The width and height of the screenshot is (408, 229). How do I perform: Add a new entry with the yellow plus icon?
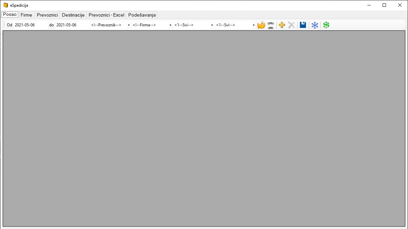tap(282, 25)
